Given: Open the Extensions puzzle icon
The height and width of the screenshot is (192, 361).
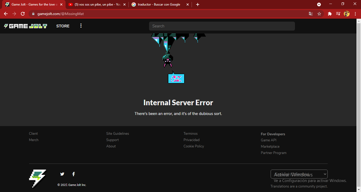Looking at the screenshot, I should 330,14.
